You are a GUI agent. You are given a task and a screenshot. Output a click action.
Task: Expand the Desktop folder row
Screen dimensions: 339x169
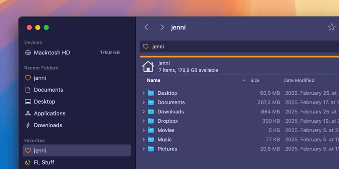pyautogui.click(x=143, y=93)
